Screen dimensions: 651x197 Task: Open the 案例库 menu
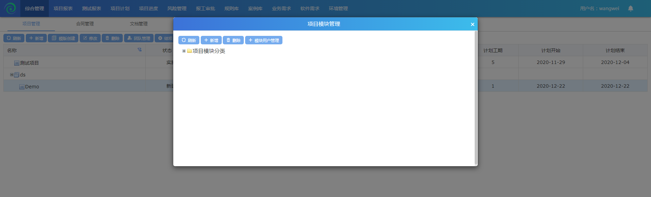[x=255, y=8]
